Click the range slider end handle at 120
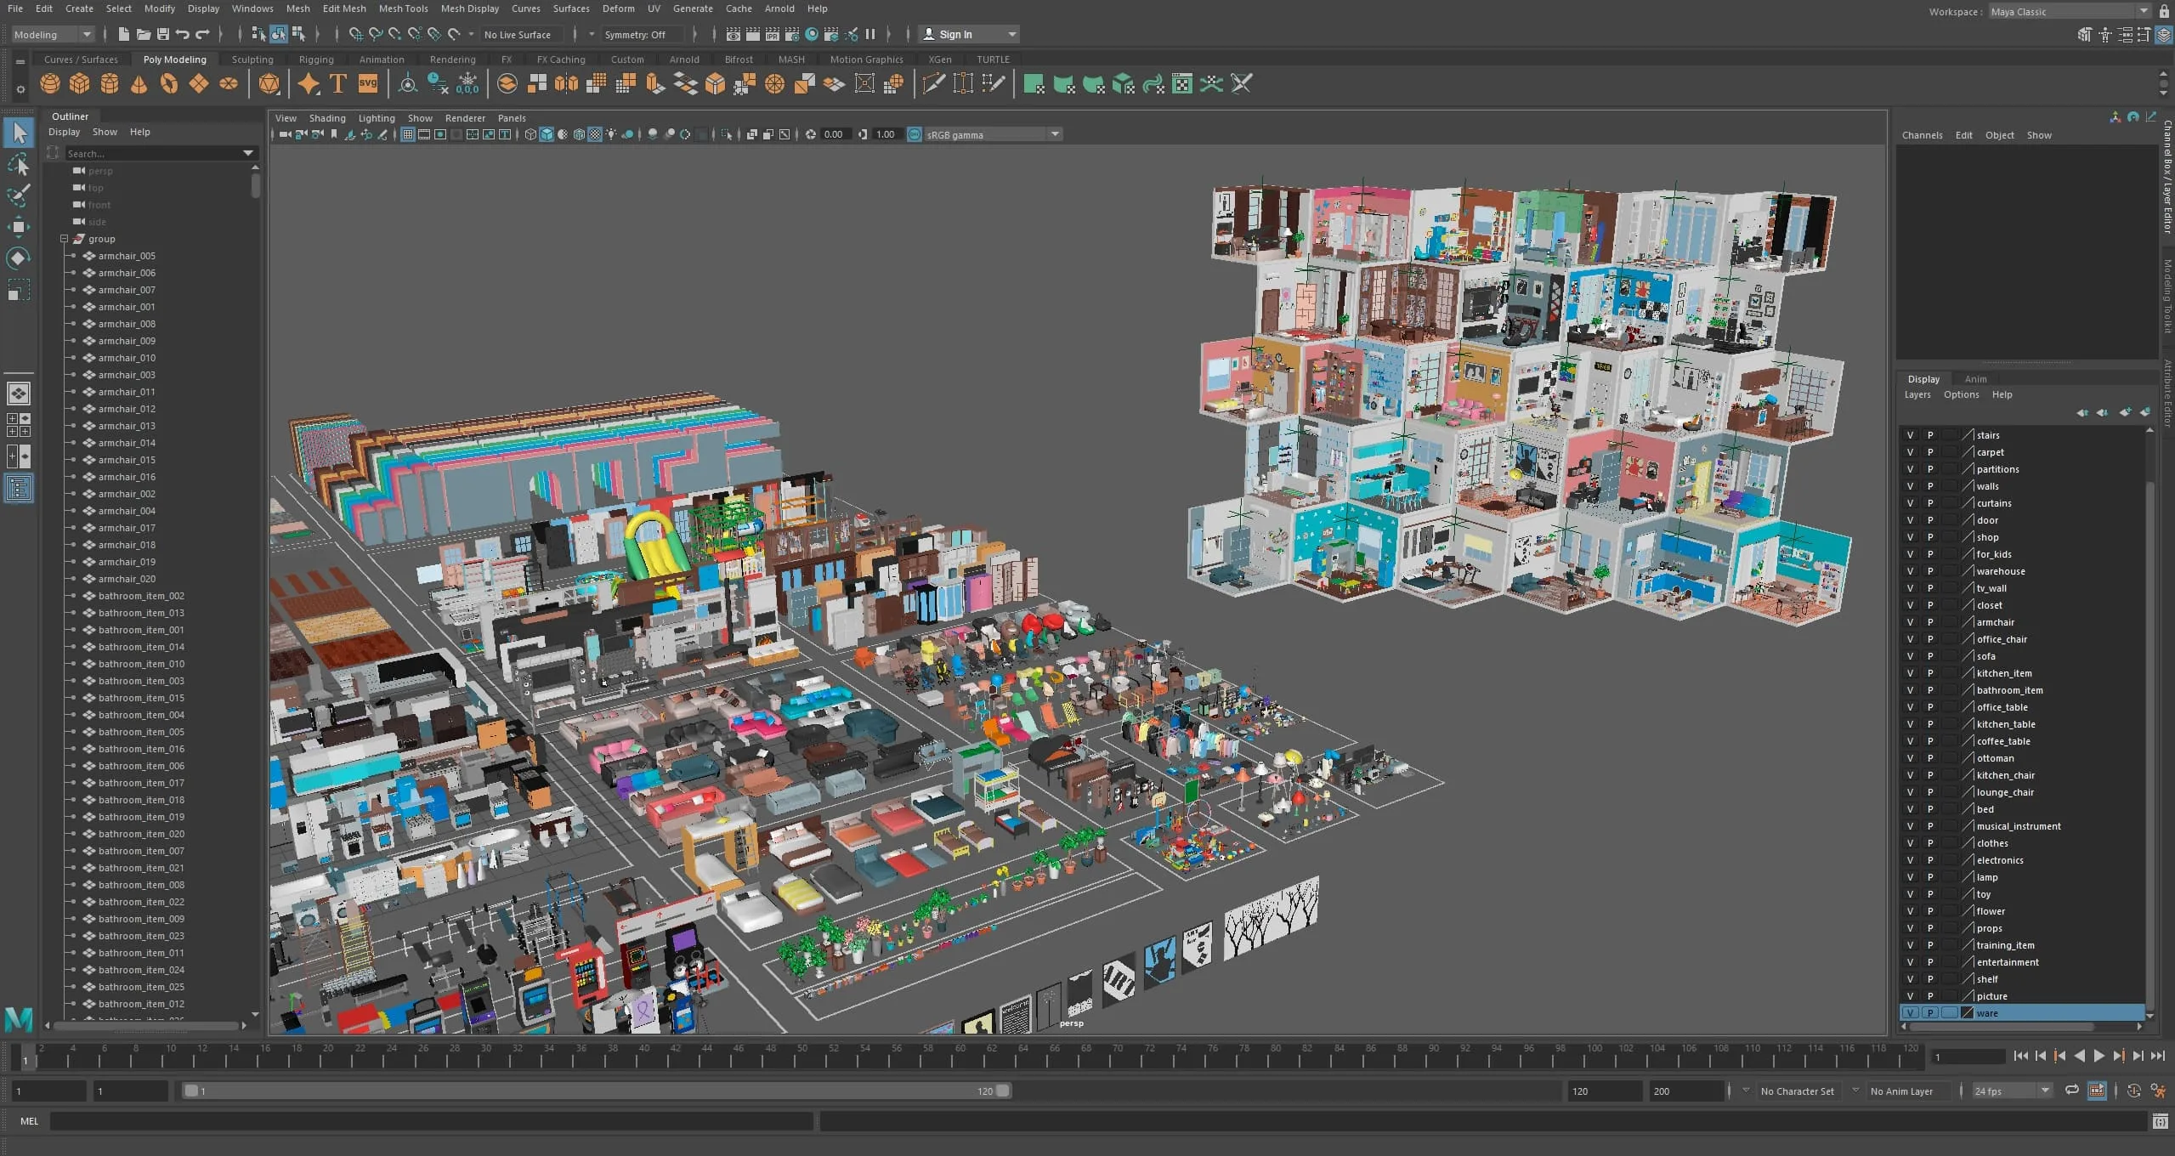The image size is (2175, 1156). (x=1003, y=1091)
